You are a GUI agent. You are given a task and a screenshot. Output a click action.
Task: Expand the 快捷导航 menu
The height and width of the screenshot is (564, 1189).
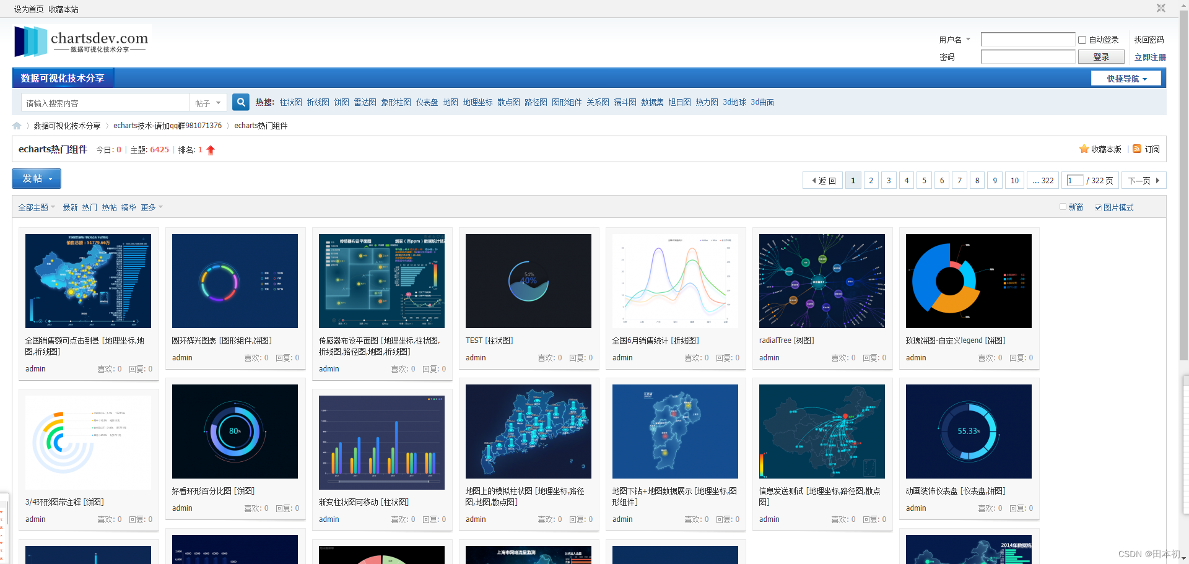point(1126,79)
